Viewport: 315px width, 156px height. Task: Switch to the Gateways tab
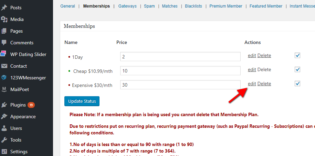coord(127,6)
